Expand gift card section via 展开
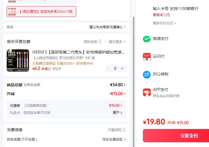 tap(117, 113)
